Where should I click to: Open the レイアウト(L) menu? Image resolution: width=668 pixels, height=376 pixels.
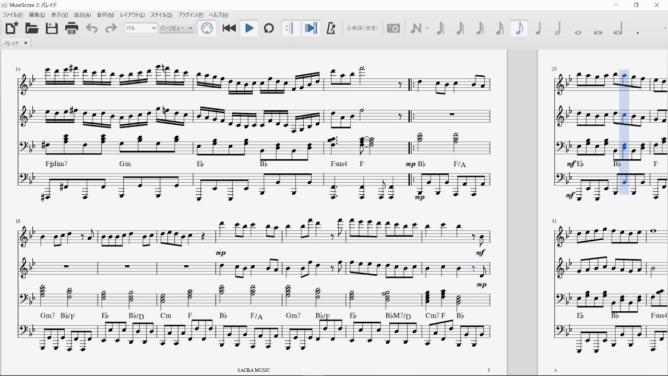(x=133, y=15)
